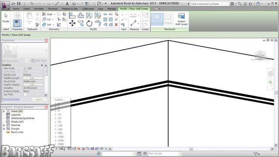The width and height of the screenshot is (279, 157).
Task: Open the Help question mark button
Action: pyautogui.click(x=258, y=4)
